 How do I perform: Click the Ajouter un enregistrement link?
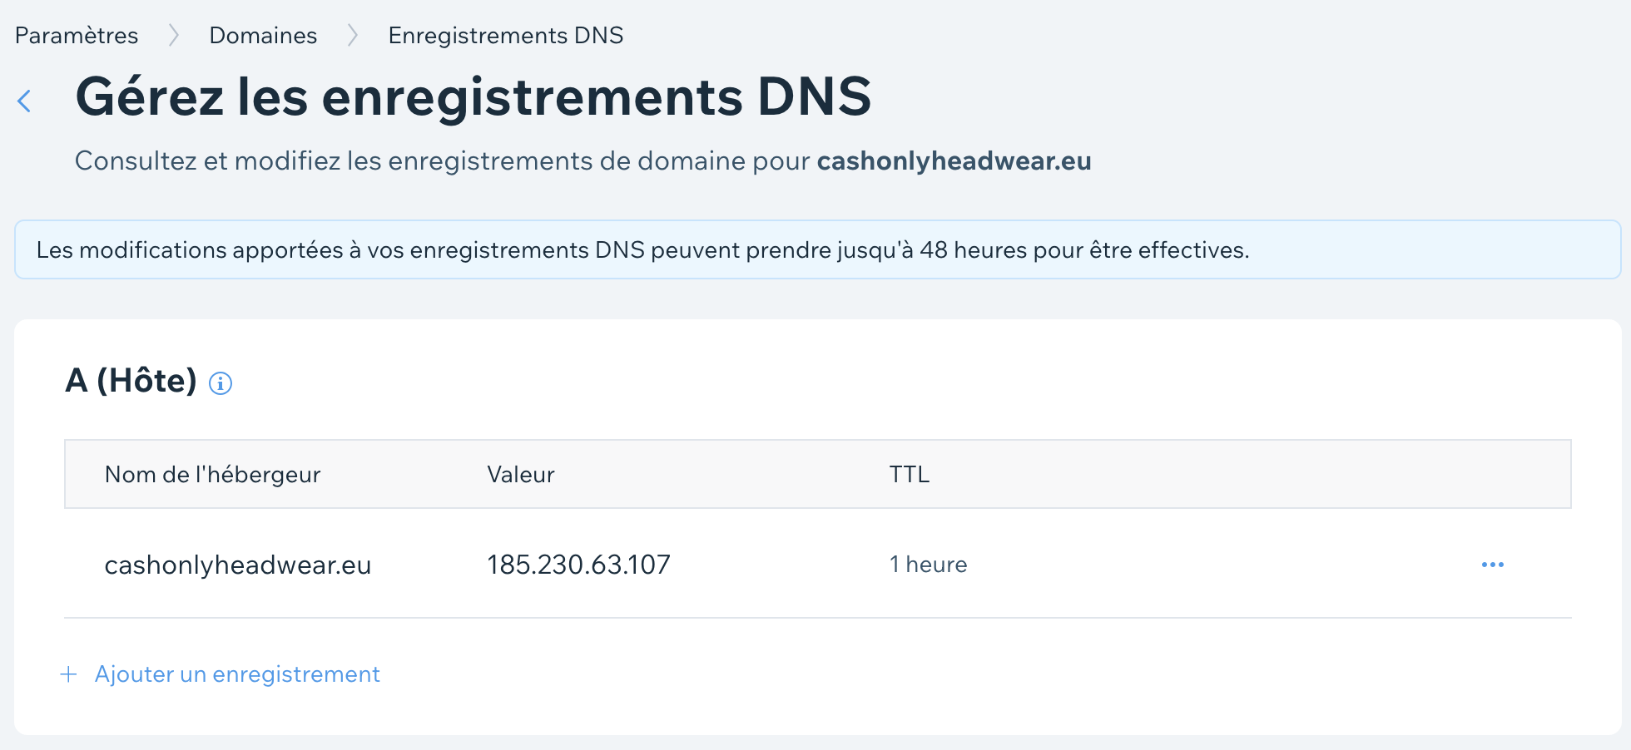237,674
